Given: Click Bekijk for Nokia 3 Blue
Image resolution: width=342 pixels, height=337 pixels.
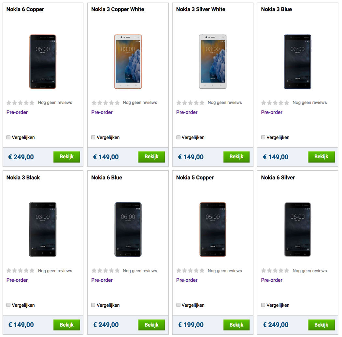Looking at the screenshot, I should 321,157.
